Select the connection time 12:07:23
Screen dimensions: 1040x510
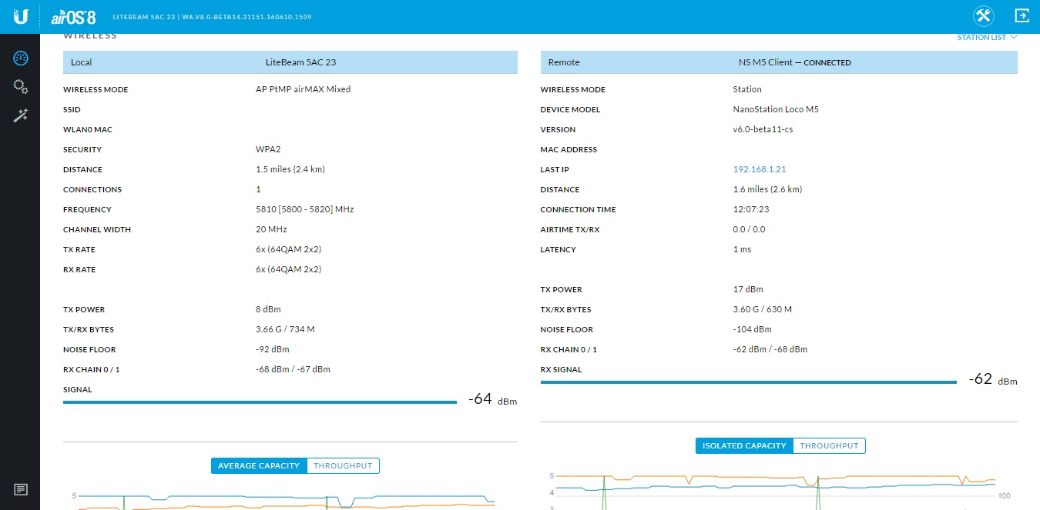click(x=751, y=209)
